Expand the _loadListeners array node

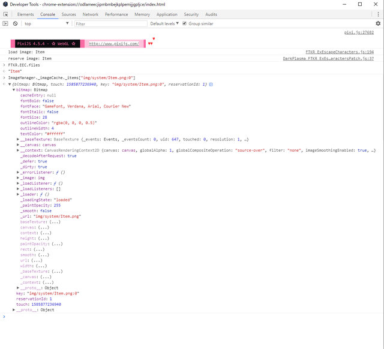pyautogui.click(x=18, y=189)
